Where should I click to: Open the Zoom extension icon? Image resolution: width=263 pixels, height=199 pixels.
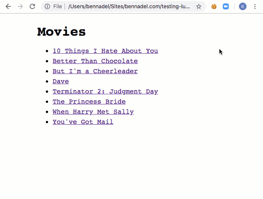pos(226,6)
